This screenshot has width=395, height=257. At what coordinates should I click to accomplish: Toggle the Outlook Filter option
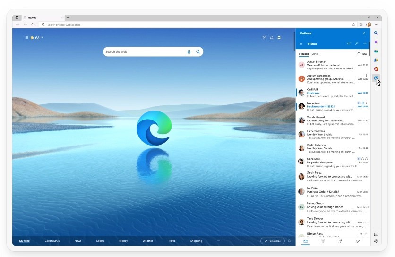362,54
